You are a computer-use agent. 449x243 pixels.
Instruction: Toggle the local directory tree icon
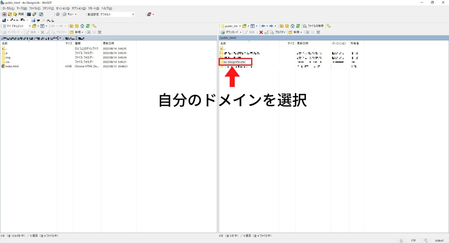coord(94,26)
